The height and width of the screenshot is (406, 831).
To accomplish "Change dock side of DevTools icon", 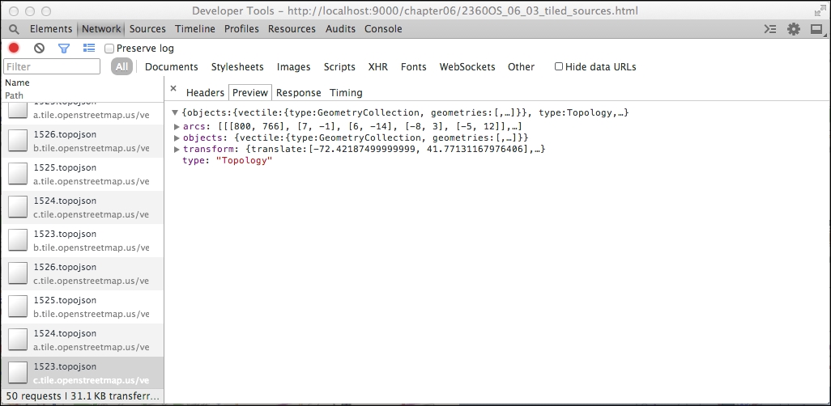I will [816, 29].
